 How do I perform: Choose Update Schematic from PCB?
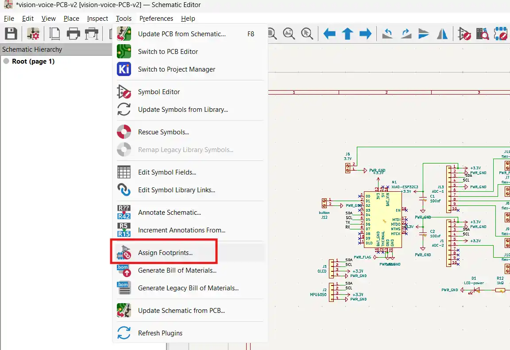click(x=190, y=311)
